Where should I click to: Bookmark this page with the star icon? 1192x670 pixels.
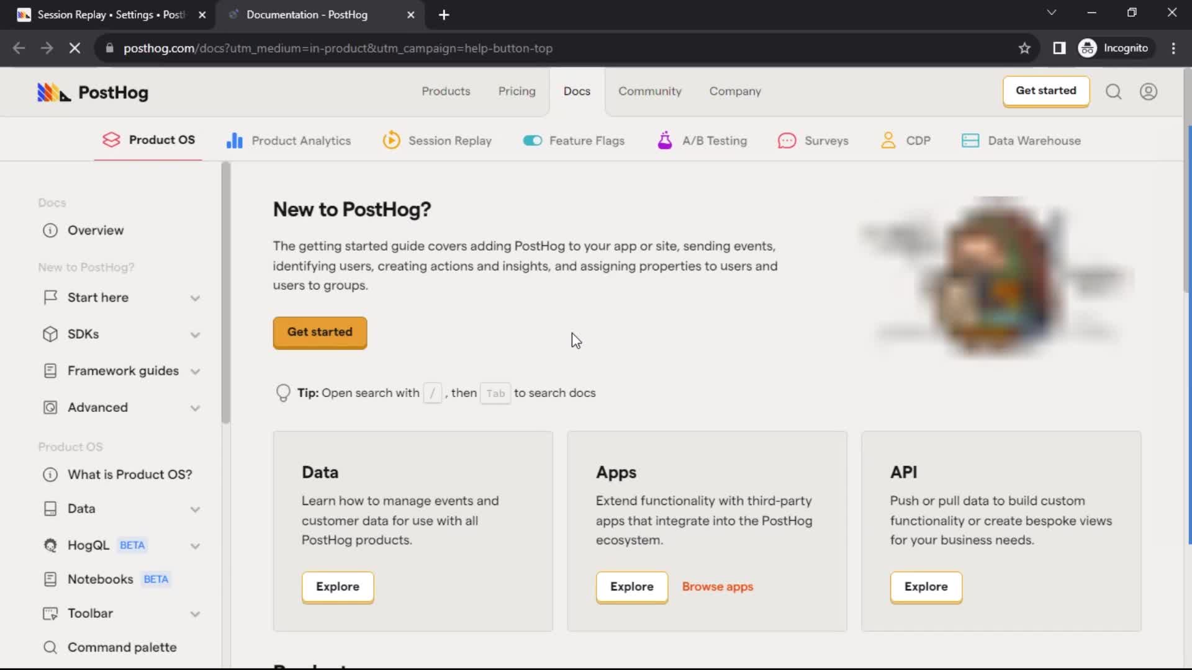1024,48
